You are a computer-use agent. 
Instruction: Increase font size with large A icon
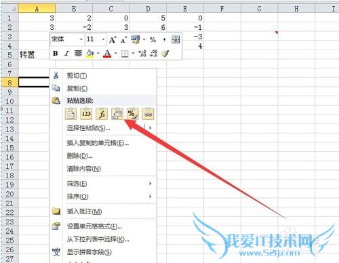(x=113, y=40)
